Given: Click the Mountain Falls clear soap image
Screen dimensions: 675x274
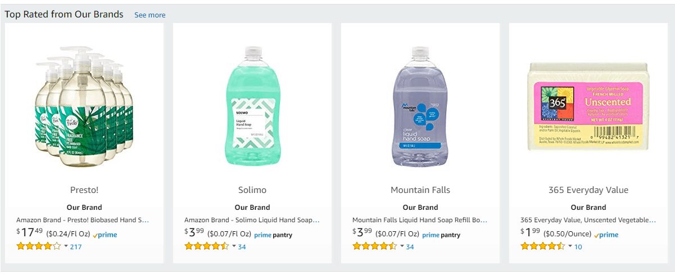Looking at the screenshot, I should (420, 106).
